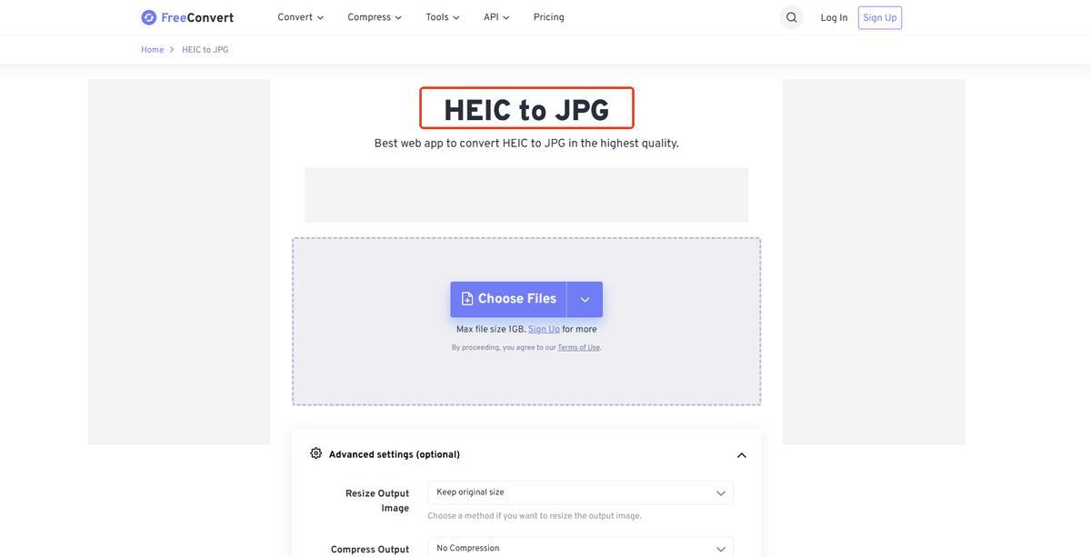Click the file icon in Choose Files

click(x=467, y=299)
